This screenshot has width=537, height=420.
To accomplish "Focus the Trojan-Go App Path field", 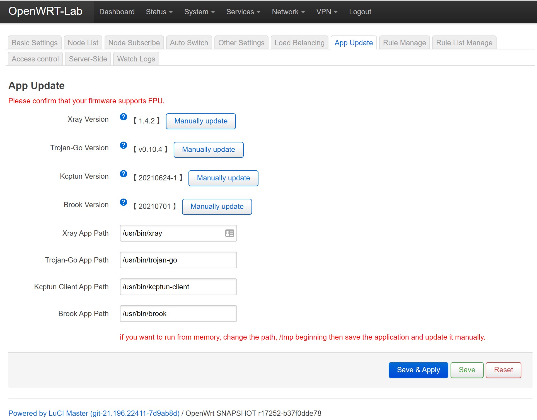I will (x=178, y=260).
